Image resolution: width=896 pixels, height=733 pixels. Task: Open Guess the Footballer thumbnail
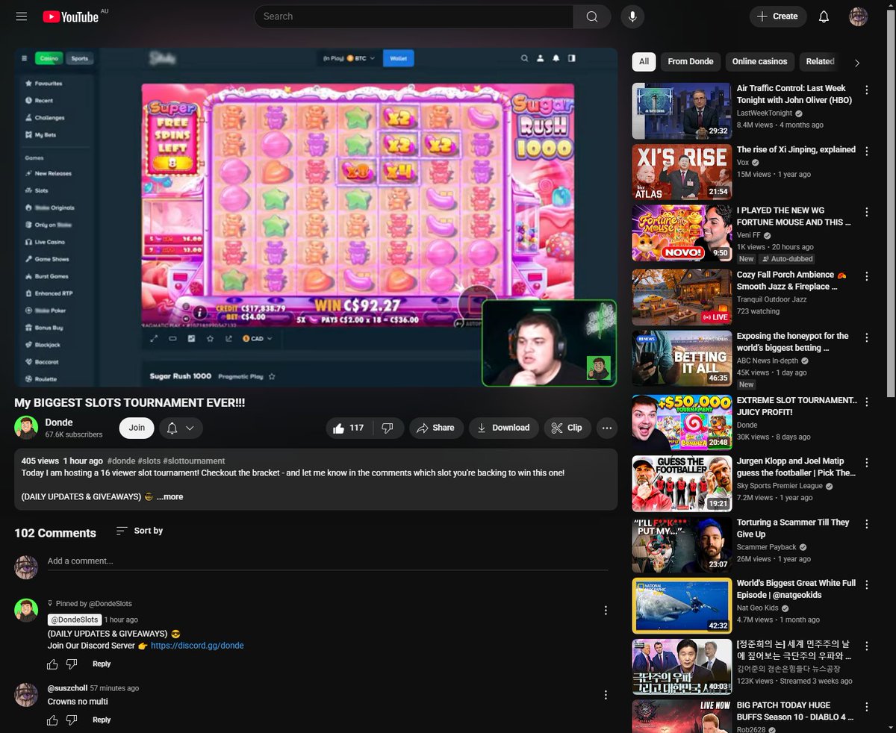(682, 484)
